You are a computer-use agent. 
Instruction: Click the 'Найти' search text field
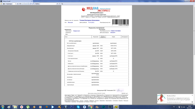tap(48, 4)
